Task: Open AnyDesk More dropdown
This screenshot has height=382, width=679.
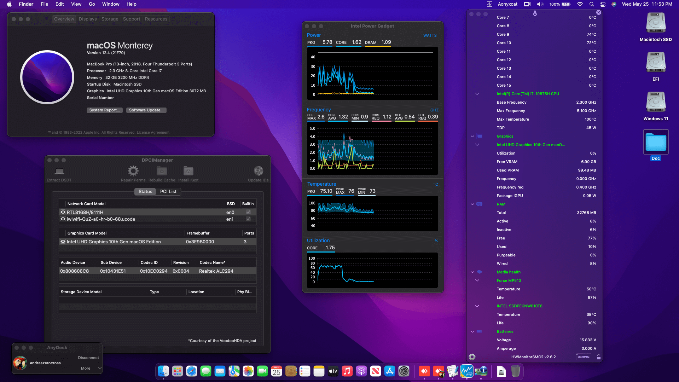Action: (88, 368)
